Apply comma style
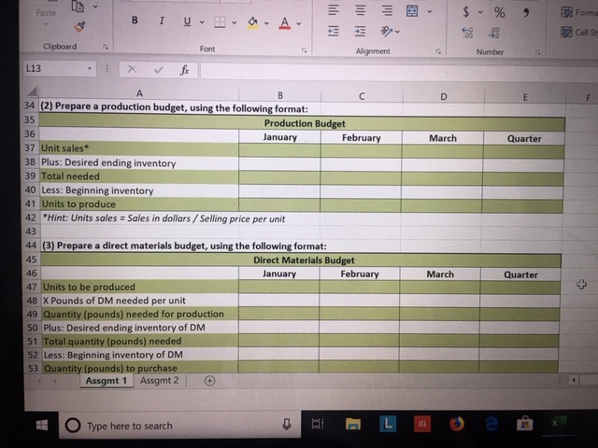The height and width of the screenshot is (448, 598). click(x=526, y=13)
